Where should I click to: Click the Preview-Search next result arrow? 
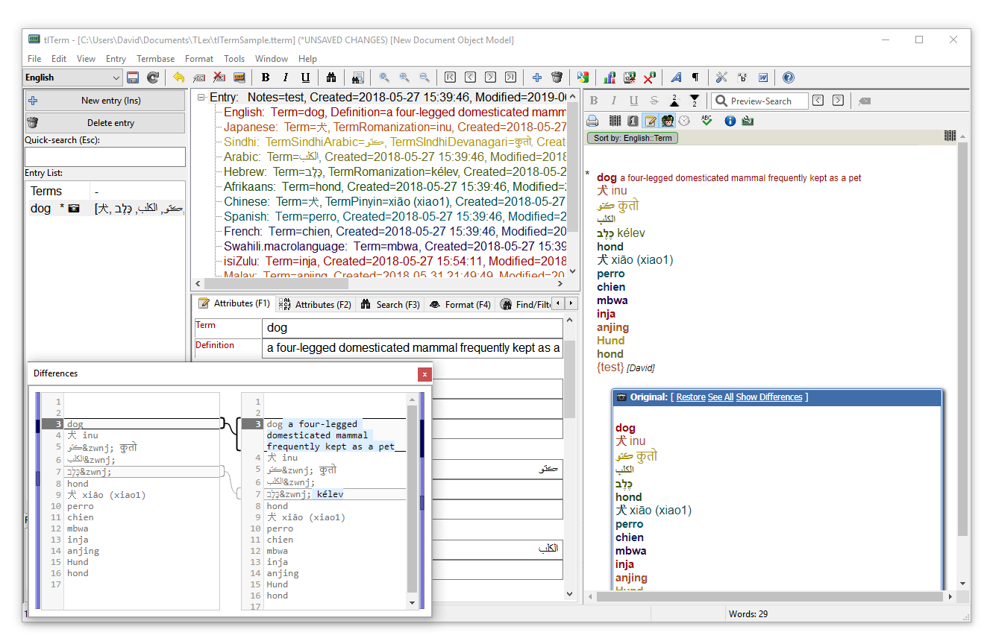(x=838, y=101)
